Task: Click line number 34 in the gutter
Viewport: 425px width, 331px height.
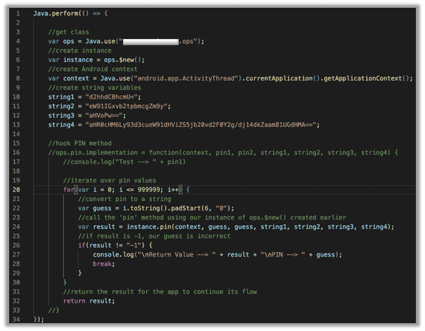Action: (16, 319)
